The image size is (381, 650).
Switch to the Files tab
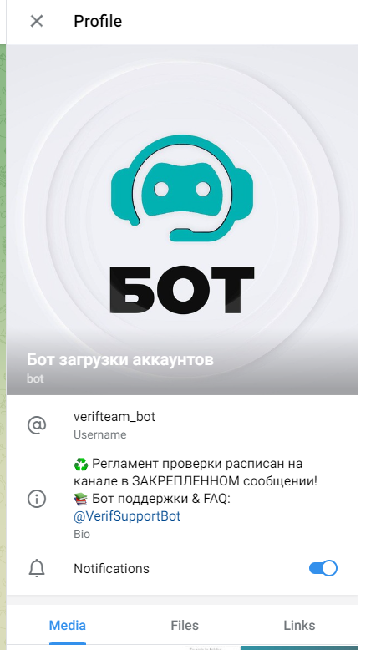pyautogui.click(x=185, y=625)
